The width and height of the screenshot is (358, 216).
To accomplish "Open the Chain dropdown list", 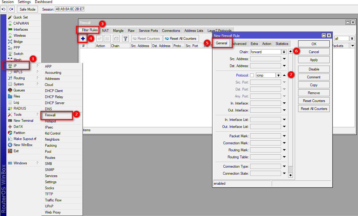I will point(284,52).
